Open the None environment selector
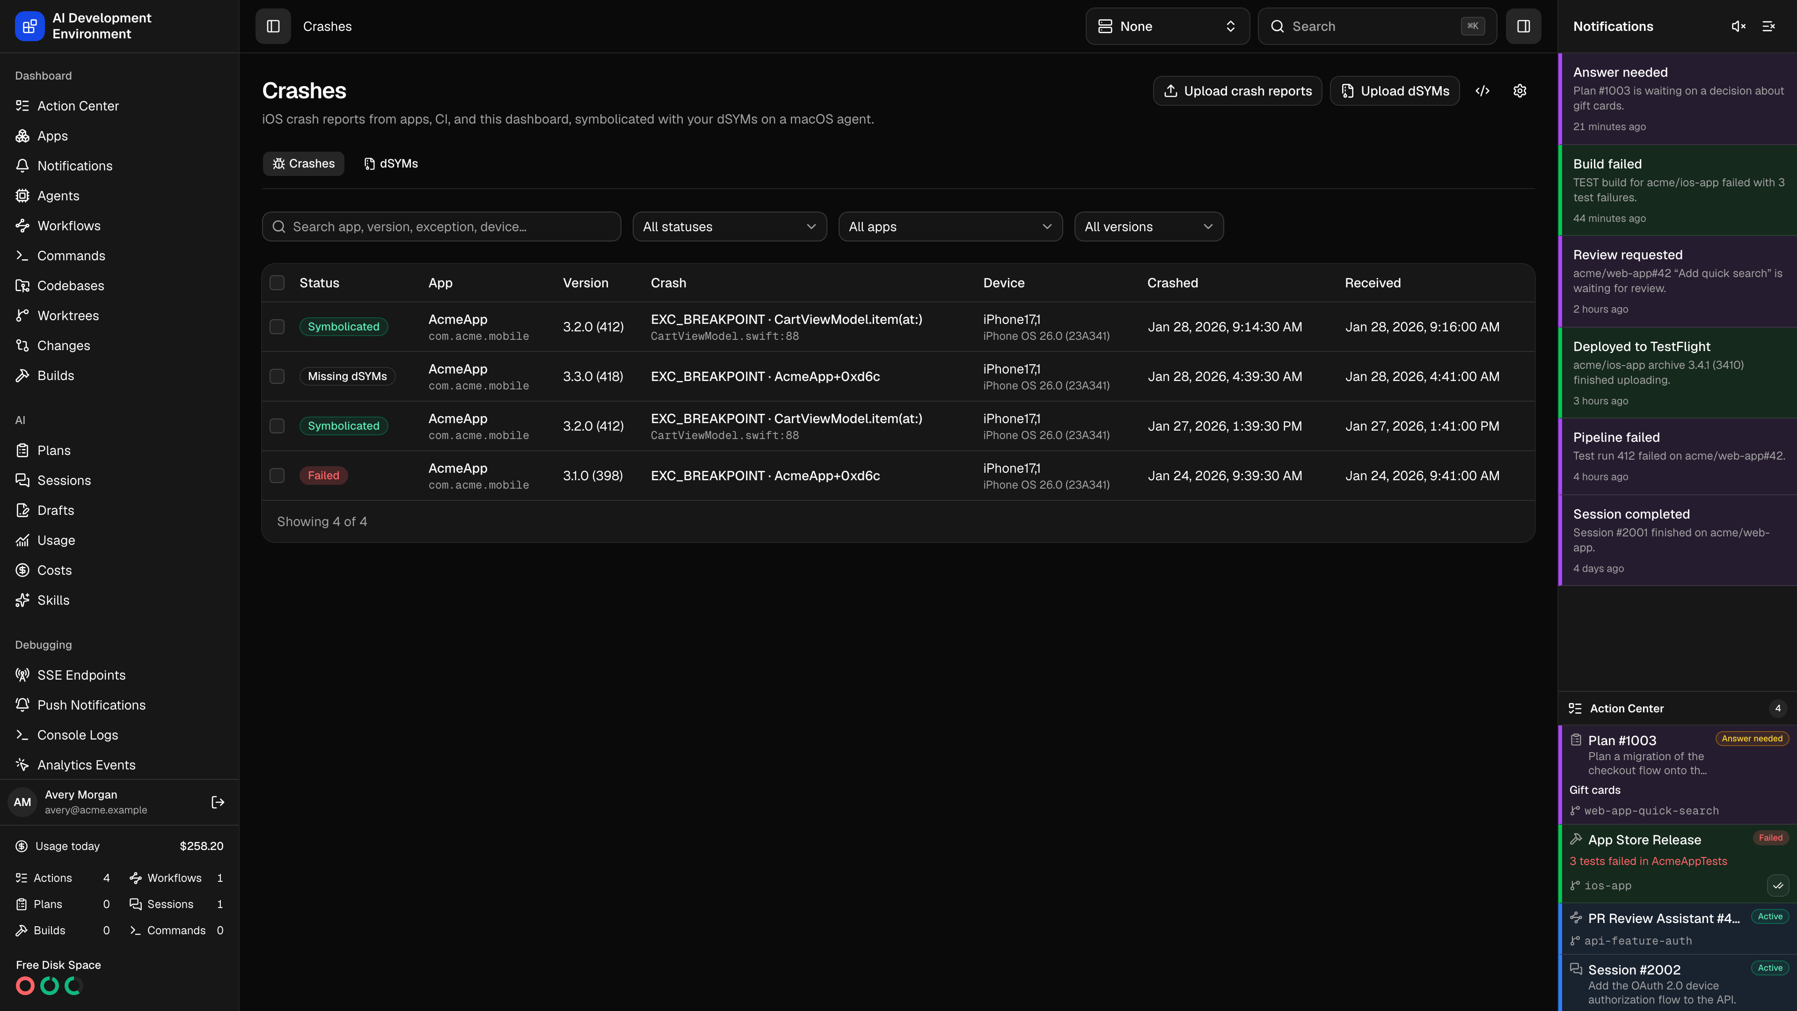This screenshot has height=1011, width=1797. tap(1168, 27)
